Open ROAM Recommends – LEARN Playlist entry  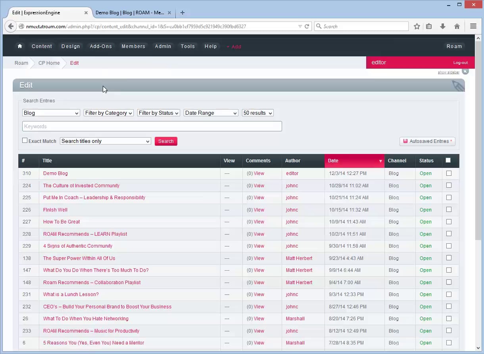coord(85,234)
